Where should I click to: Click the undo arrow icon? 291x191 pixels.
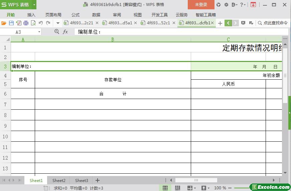[41, 23]
